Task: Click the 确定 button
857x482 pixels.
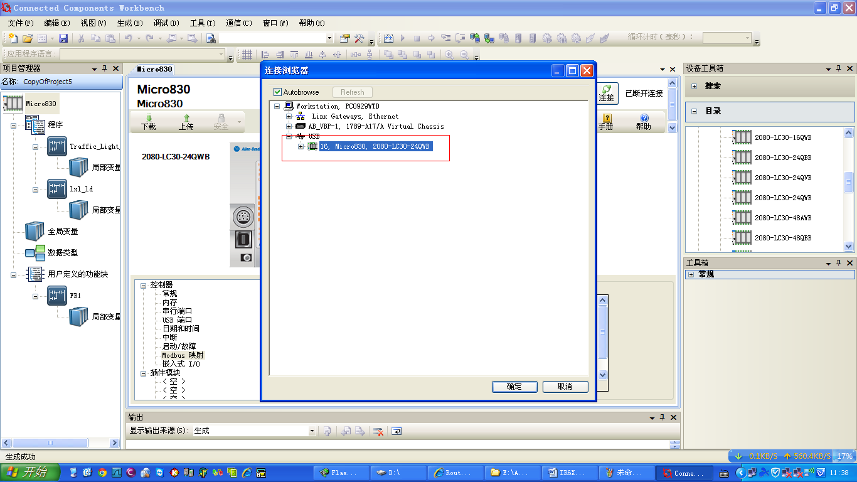Action: [514, 387]
